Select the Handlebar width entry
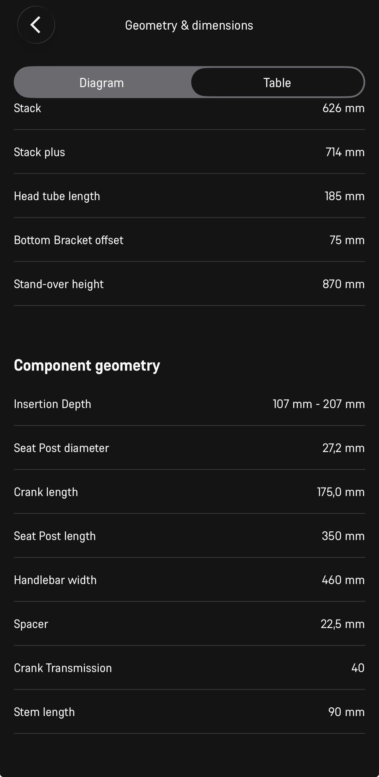The height and width of the screenshot is (777, 379). pyautogui.click(x=189, y=579)
